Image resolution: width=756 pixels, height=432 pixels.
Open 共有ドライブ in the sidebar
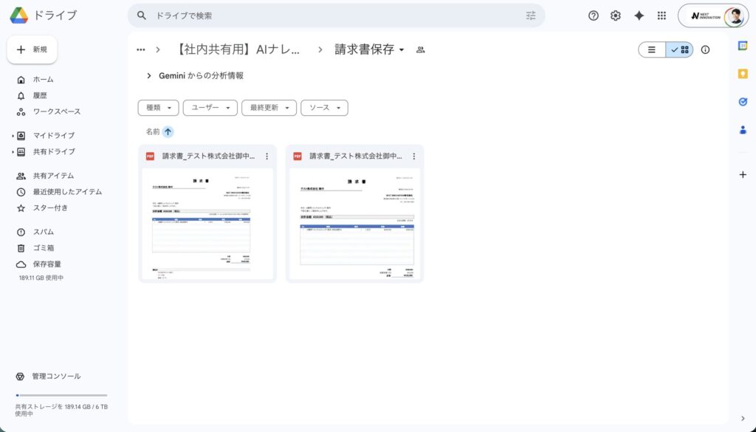(53, 151)
